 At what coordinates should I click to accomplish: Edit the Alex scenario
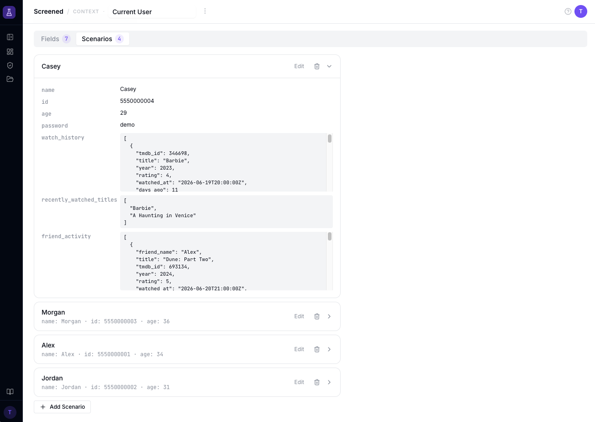click(299, 349)
